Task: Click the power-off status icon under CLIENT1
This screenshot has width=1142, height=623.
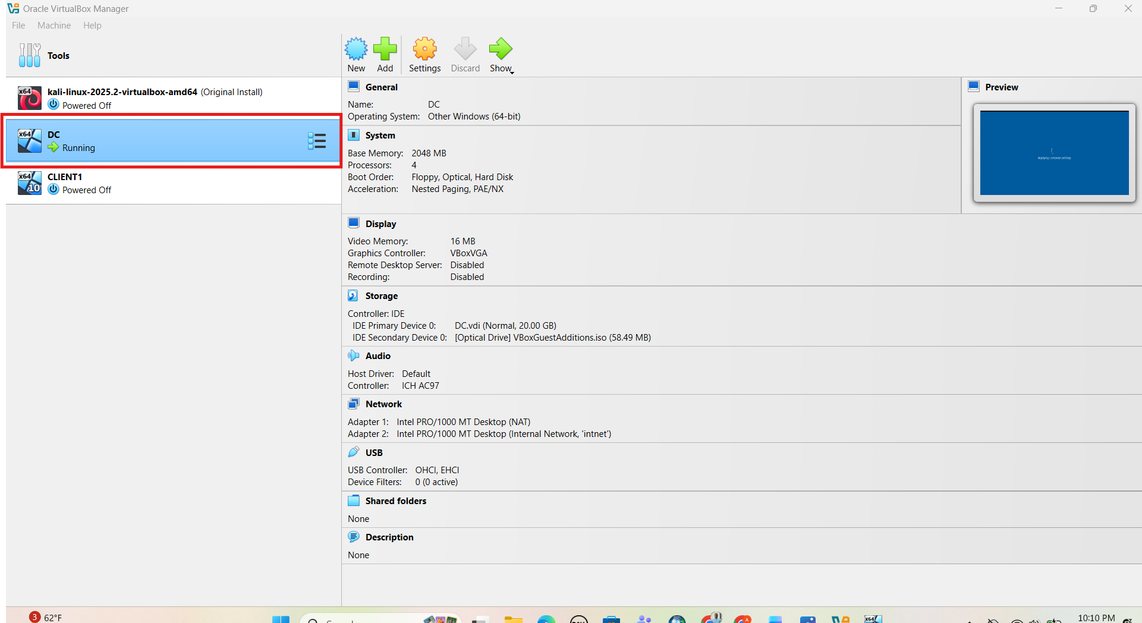Action: pos(54,189)
